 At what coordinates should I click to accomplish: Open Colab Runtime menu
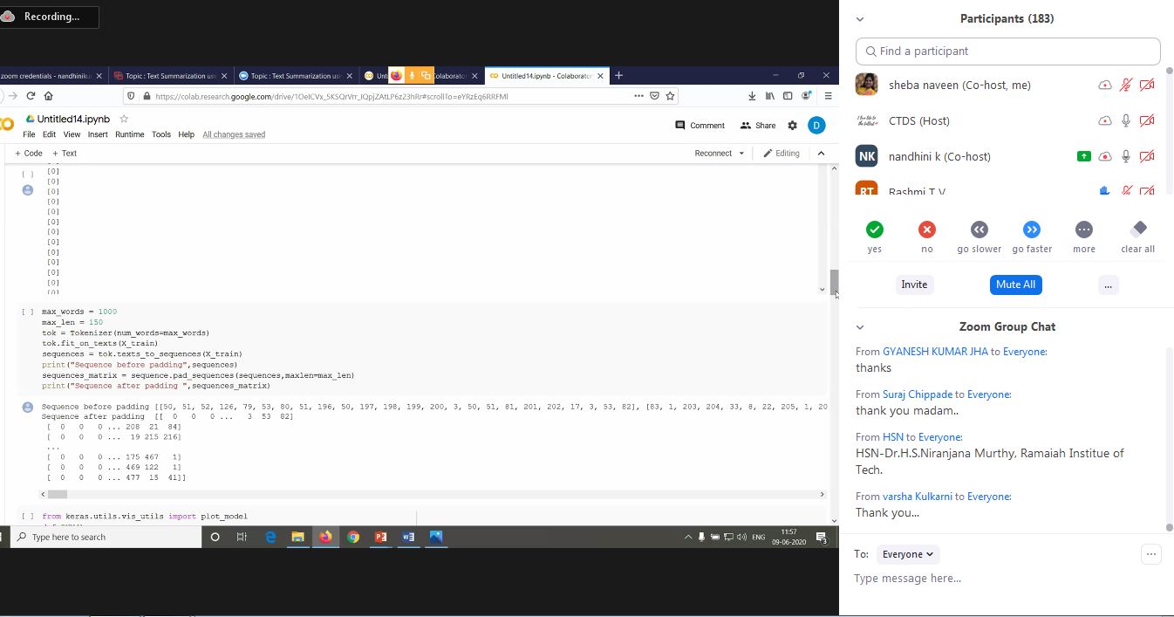pyautogui.click(x=130, y=134)
